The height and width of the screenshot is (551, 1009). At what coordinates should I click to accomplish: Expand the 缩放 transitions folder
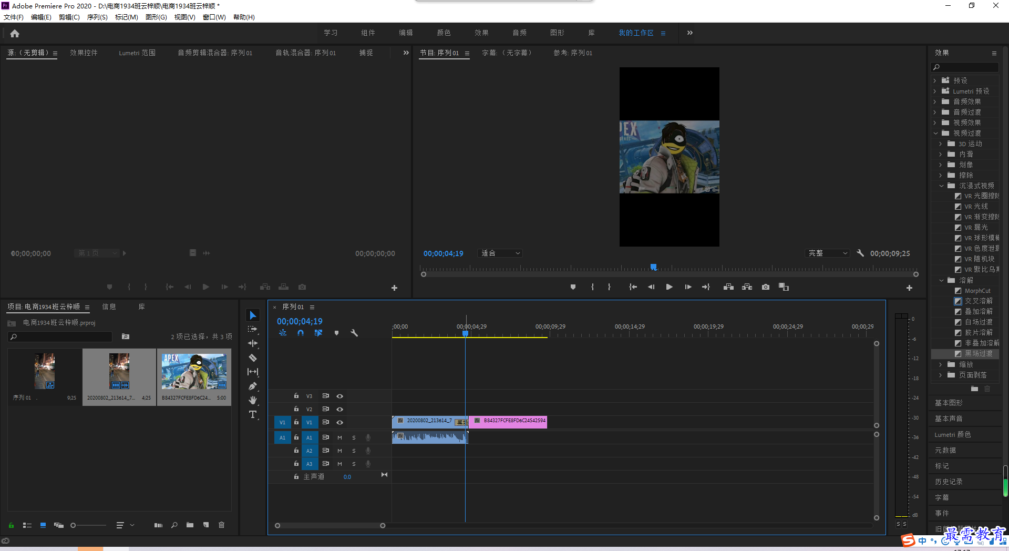point(941,364)
